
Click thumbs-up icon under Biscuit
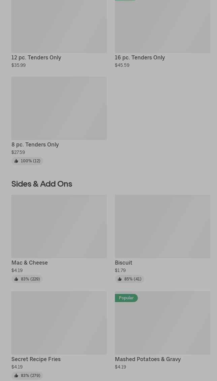[120, 279]
